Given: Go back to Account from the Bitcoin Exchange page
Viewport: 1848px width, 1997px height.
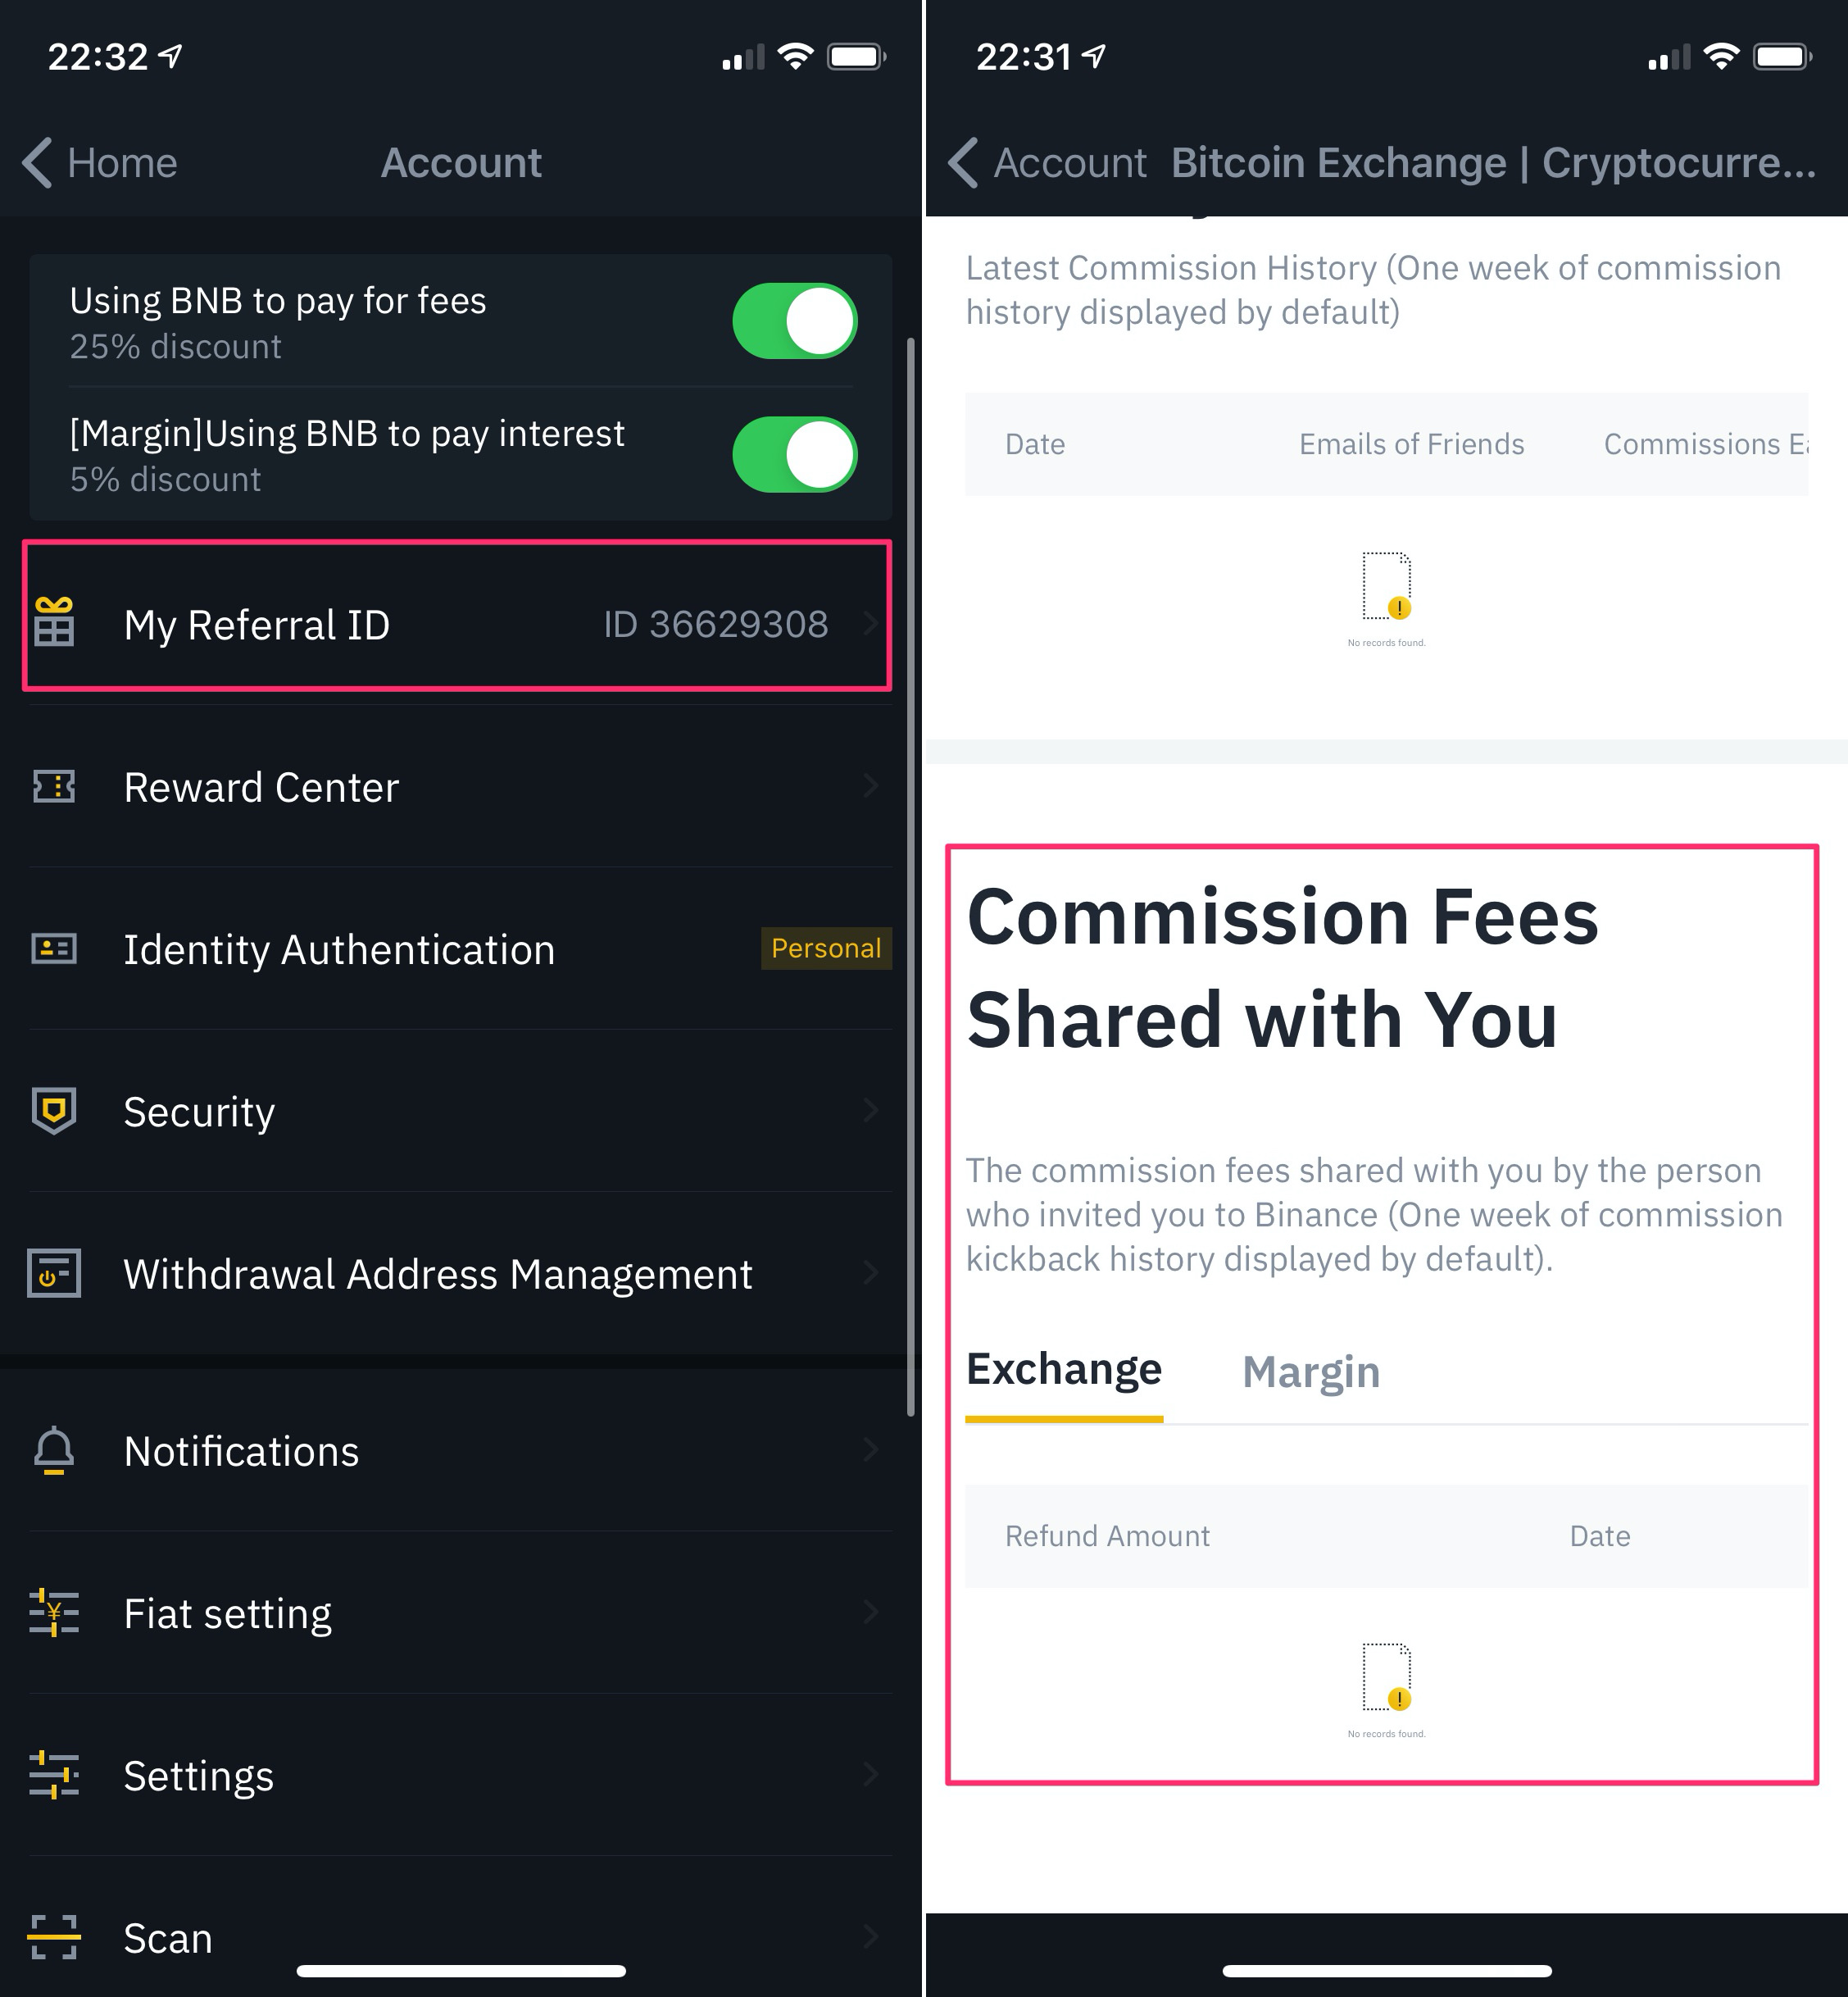Looking at the screenshot, I should (1048, 162).
